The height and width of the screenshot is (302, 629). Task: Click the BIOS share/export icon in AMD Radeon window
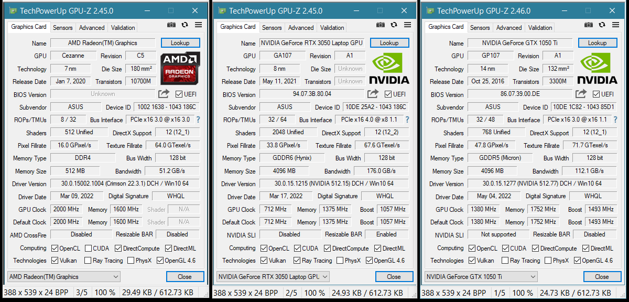click(x=164, y=94)
